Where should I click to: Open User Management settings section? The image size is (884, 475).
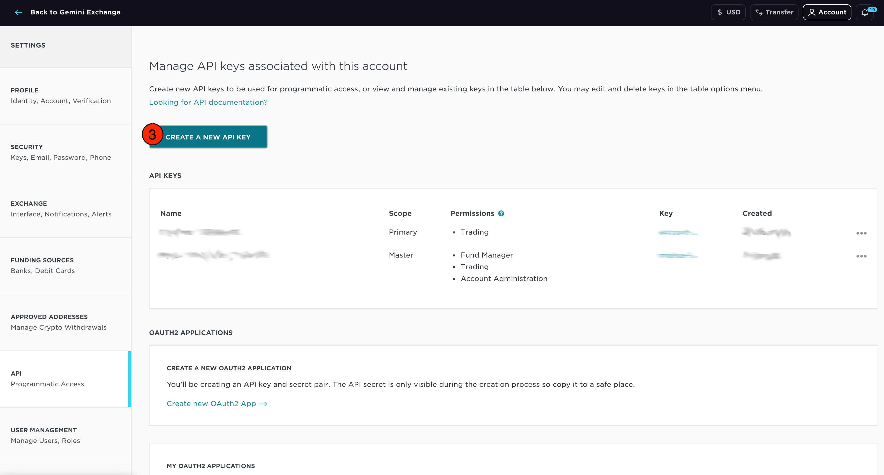click(x=65, y=435)
